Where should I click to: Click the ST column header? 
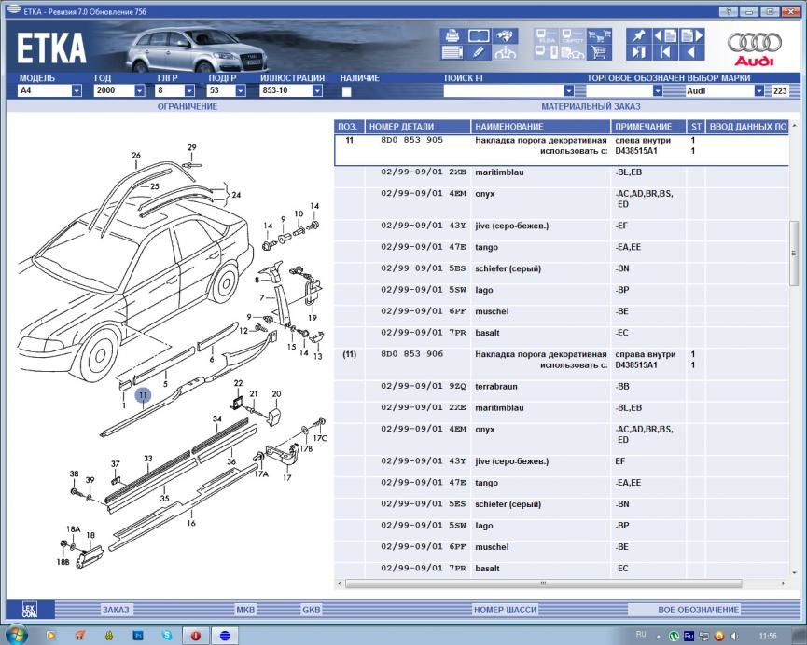click(x=696, y=127)
